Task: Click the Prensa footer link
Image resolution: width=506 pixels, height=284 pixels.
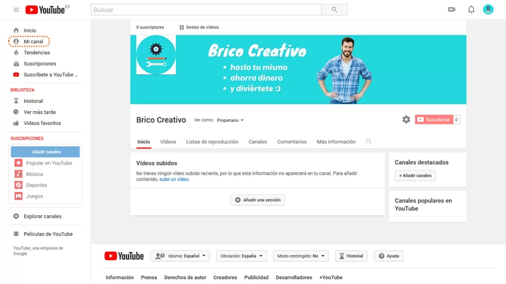Action: [149, 278]
